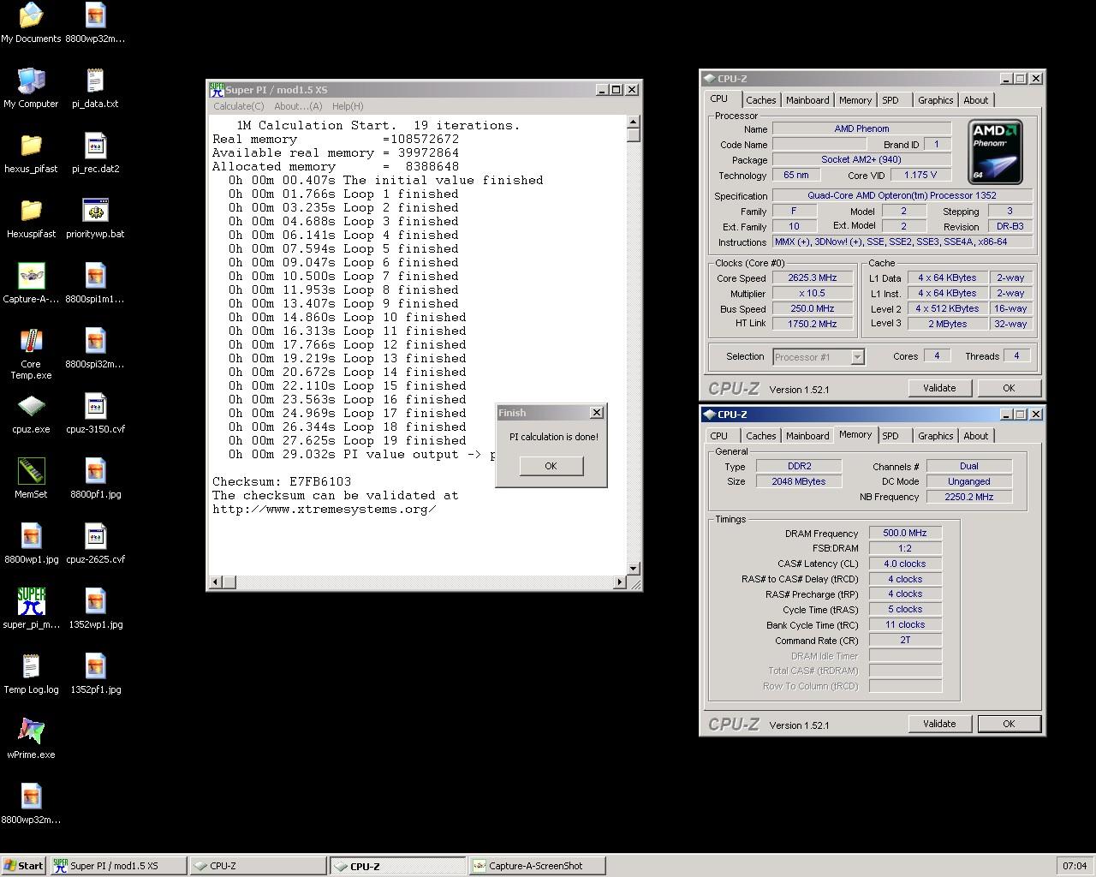Click the NB Frequency value 2250.2 MHz

(x=969, y=497)
